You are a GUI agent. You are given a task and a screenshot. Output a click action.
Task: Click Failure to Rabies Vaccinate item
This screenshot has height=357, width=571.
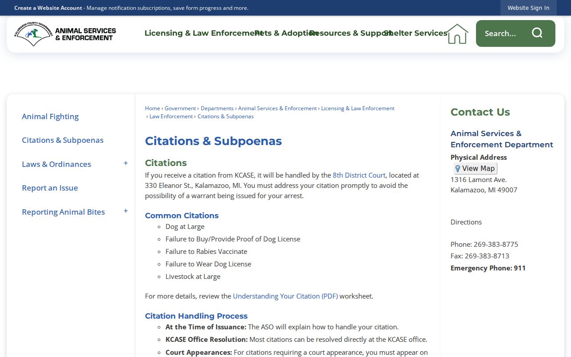206,252
